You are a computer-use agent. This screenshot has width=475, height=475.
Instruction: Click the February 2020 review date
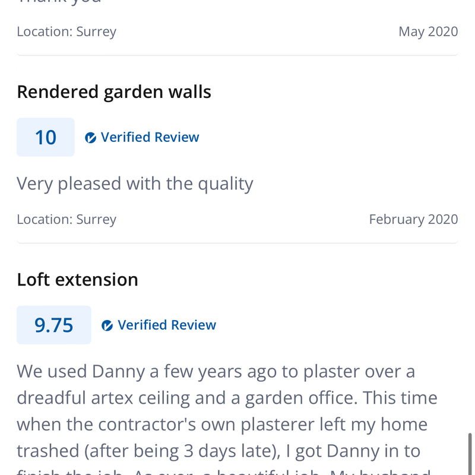413,219
